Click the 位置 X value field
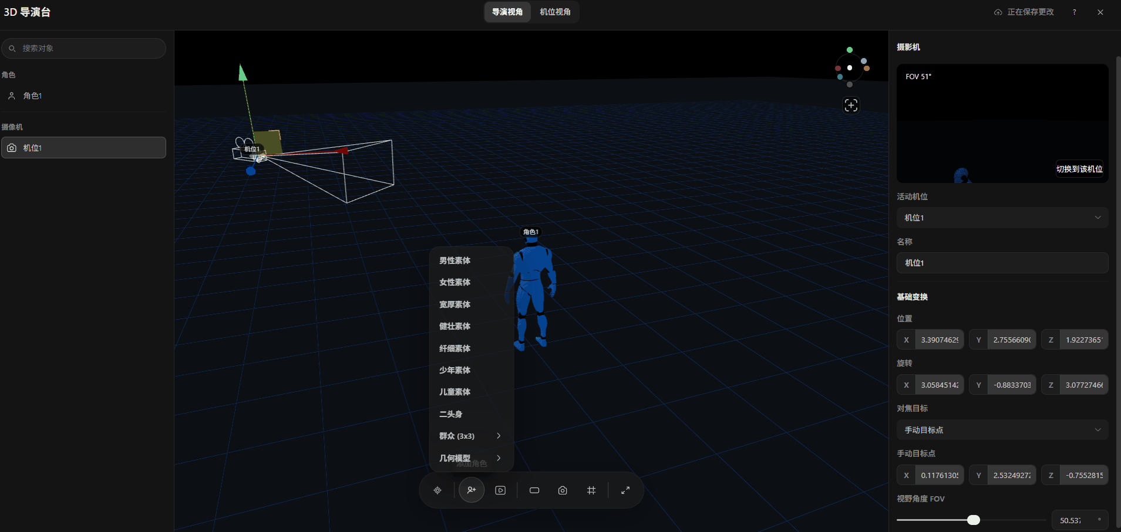The height and width of the screenshot is (532, 1121). [940, 340]
